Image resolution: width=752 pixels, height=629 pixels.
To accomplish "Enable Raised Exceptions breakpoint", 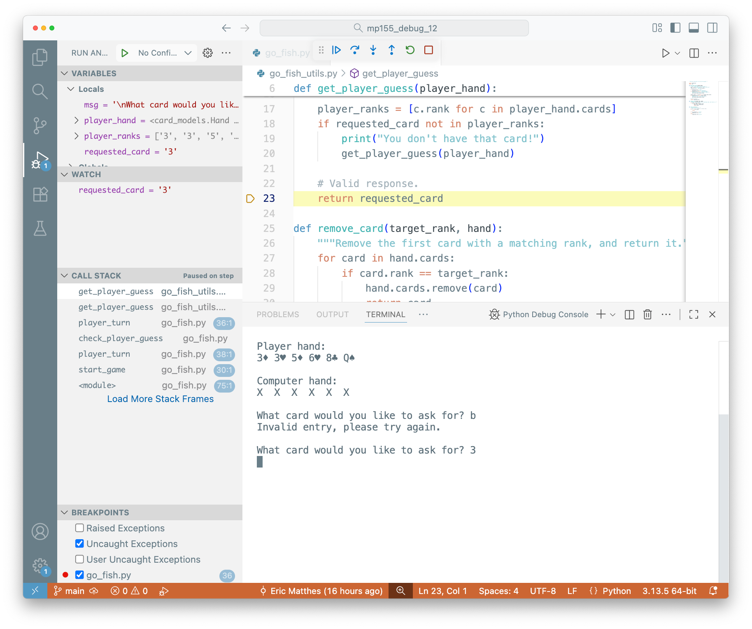I will tap(80, 528).
